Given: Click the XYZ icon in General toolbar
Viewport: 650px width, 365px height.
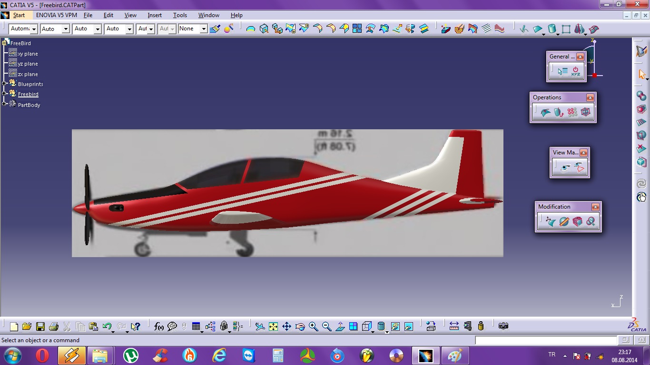Looking at the screenshot, I should pyautogui.click(x=576, y=72).
